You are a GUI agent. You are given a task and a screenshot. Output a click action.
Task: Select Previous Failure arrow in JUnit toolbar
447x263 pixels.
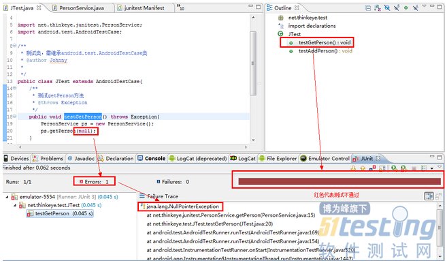click(x=363, y=168)
